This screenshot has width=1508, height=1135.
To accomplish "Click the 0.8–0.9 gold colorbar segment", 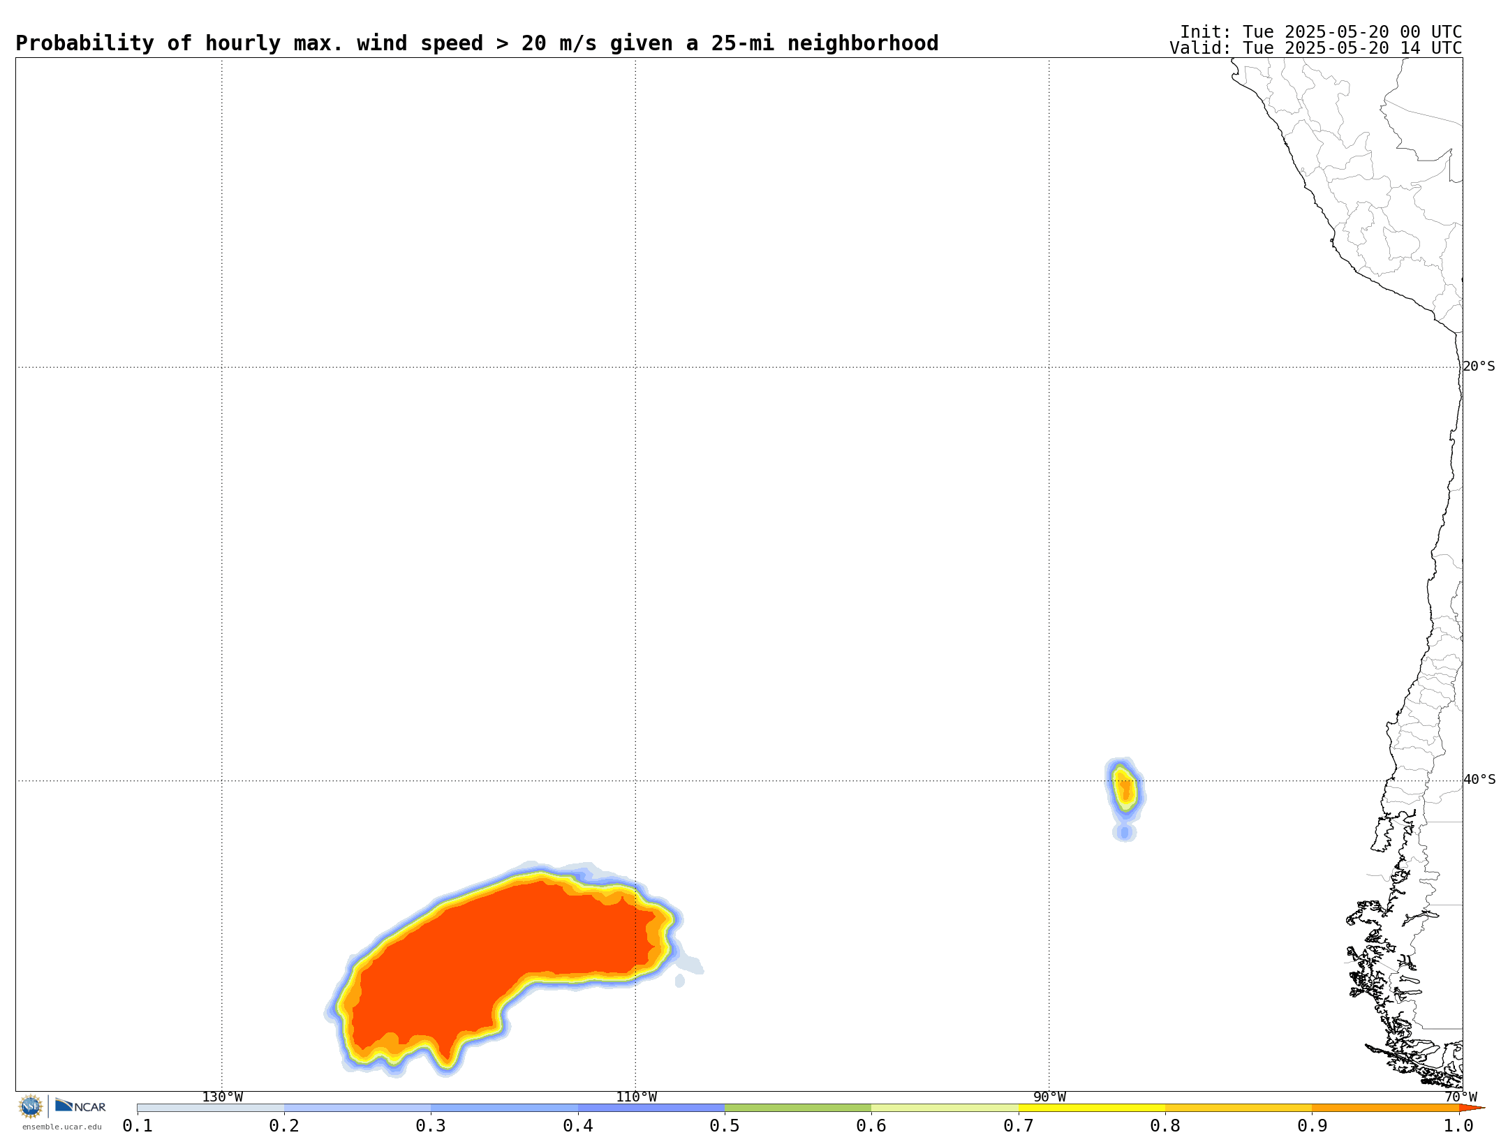I will coord(1239,1108).
